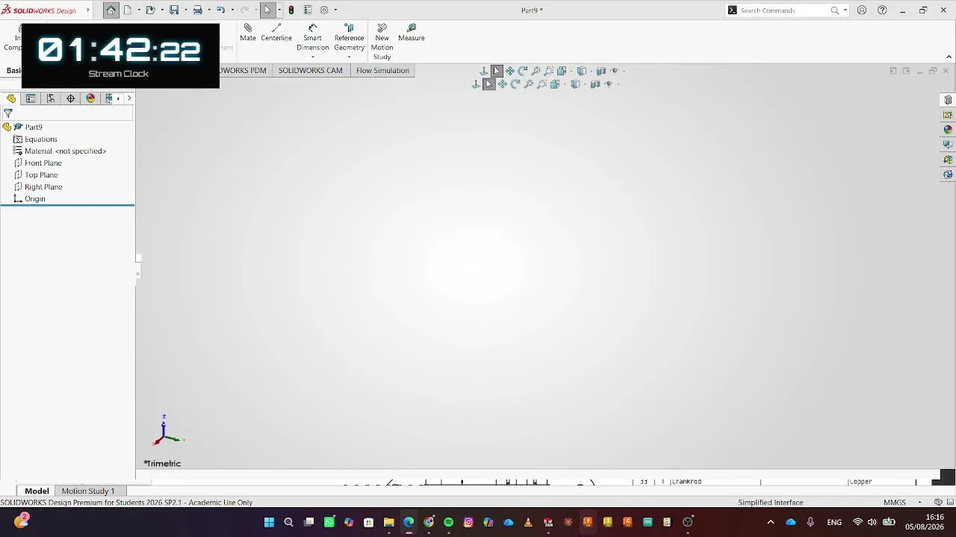Click the Search Commands magnifier icon
This screenshot has width=956, height=537.
tap(835, 10)
